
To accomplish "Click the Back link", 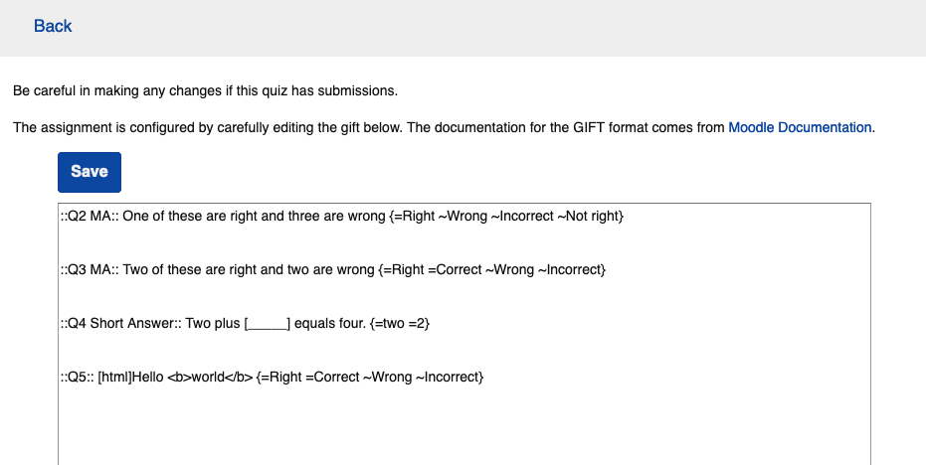I will pos(53,27).
